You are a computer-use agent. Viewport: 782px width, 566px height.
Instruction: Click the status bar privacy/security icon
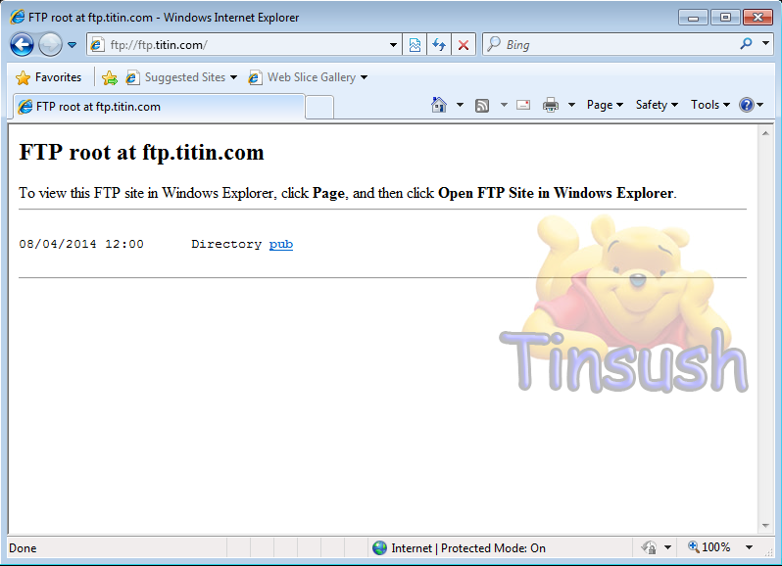point(649,548)
